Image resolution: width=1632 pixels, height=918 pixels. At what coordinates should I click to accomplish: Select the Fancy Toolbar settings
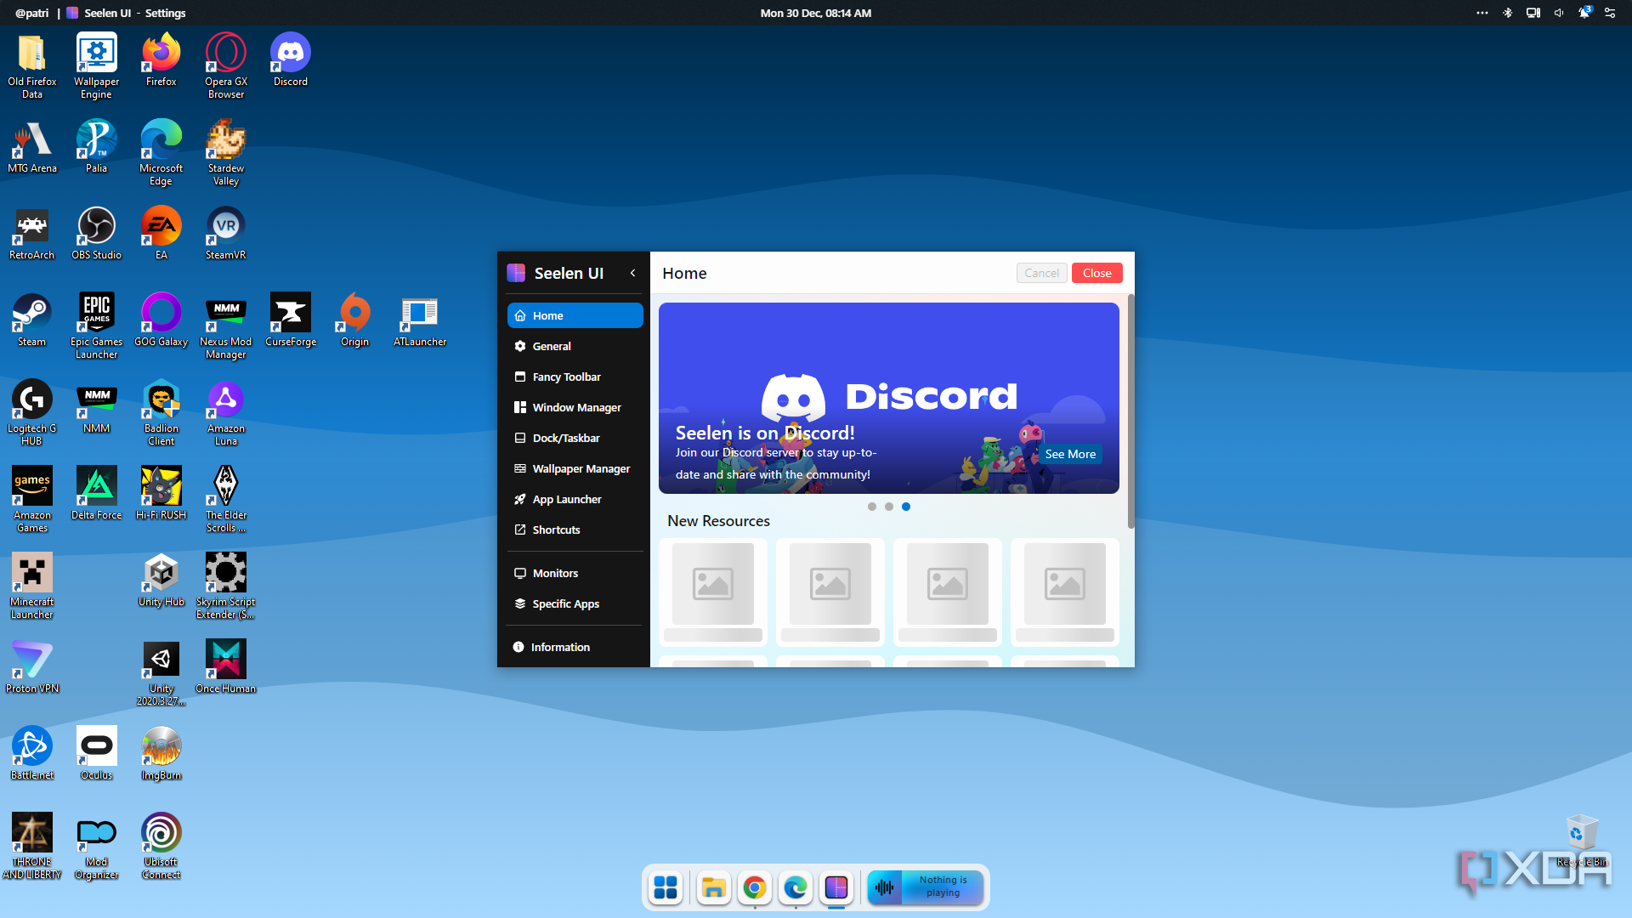point(566,376)
